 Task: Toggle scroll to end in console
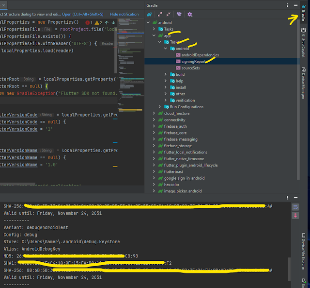point(296,214)
